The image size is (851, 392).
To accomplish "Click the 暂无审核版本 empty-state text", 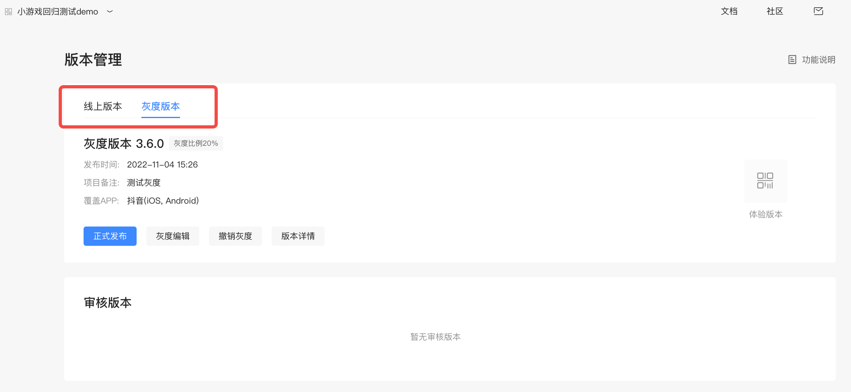I will click(x=436, y=337).
